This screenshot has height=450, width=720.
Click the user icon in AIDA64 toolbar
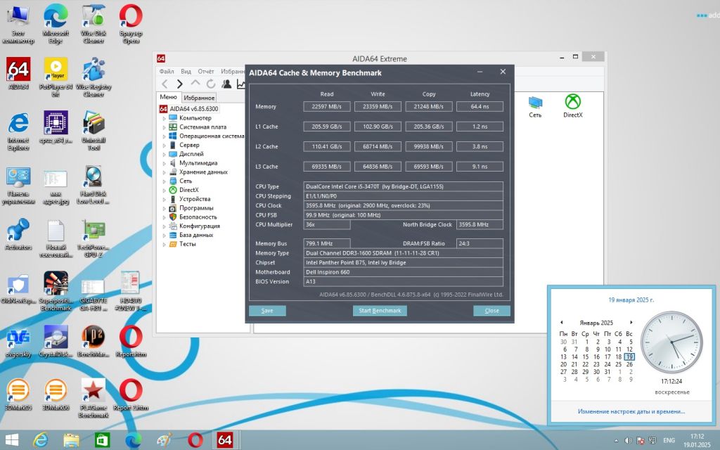point(226,84)
